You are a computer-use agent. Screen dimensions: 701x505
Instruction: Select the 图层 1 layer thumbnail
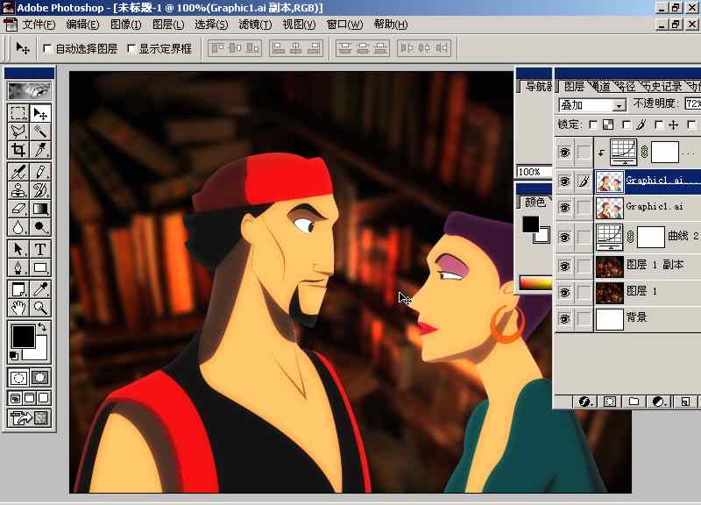(x=609, y=292)
